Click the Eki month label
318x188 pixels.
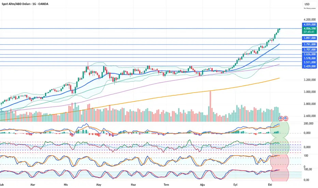click(x=270, y=185)
